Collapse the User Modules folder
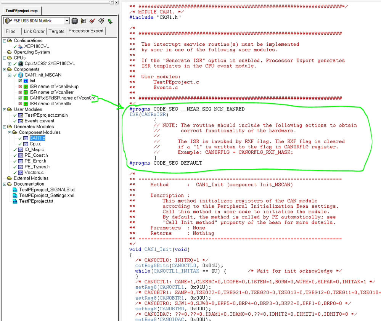Image resolution: width=381 pixels, height=321 pixels. pos(4,110)
